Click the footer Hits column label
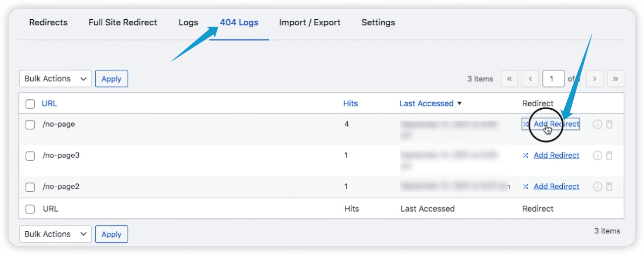 tap(352, 209)
